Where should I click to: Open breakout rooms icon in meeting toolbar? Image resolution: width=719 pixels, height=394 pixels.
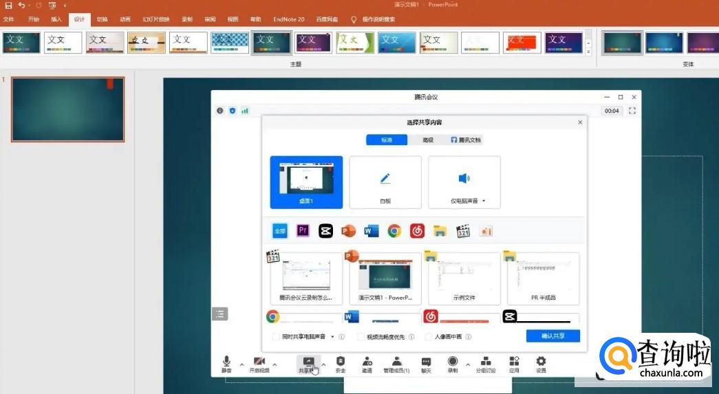[486, 364]
